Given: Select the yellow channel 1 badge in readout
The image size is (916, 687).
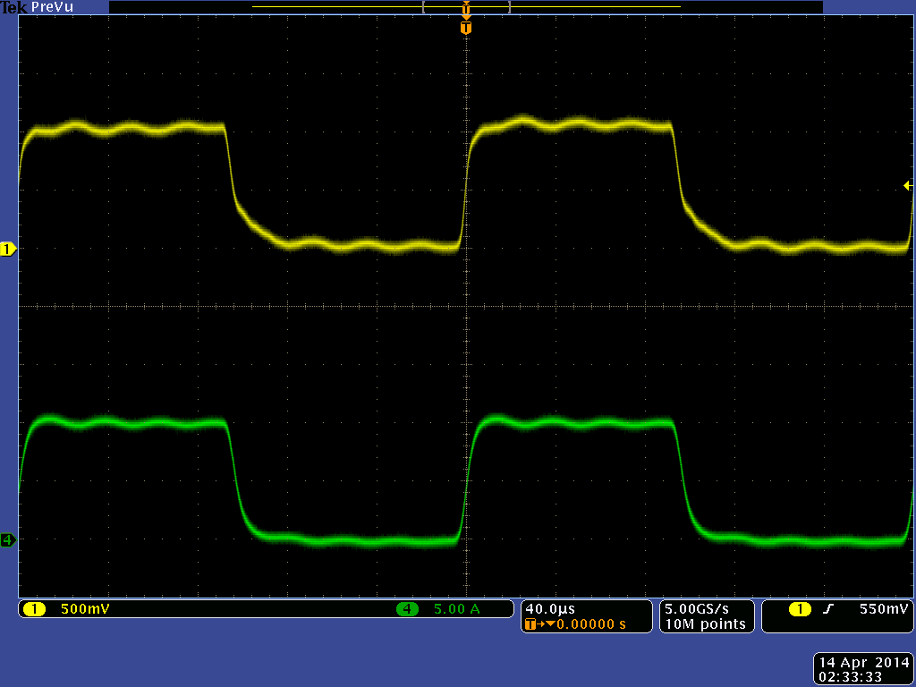Looking at the screenshot, I should [x=34, y=609].
